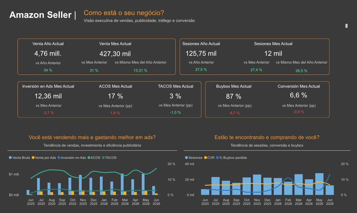
Task: Select the ACOS Mes Actual value 17 %
Action: click(x=116, y=96)
